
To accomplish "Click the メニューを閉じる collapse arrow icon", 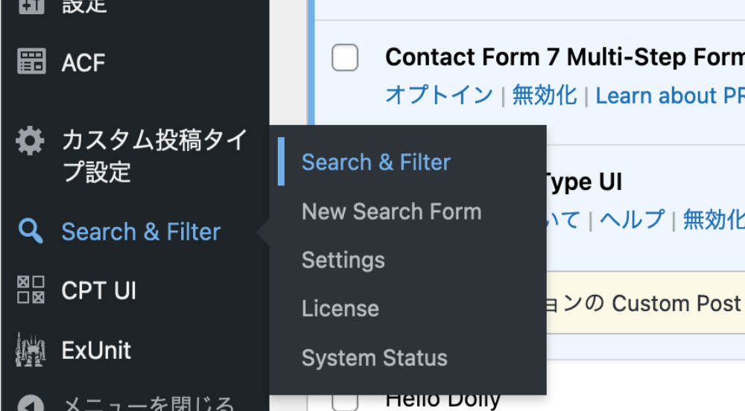I will 31,403.
